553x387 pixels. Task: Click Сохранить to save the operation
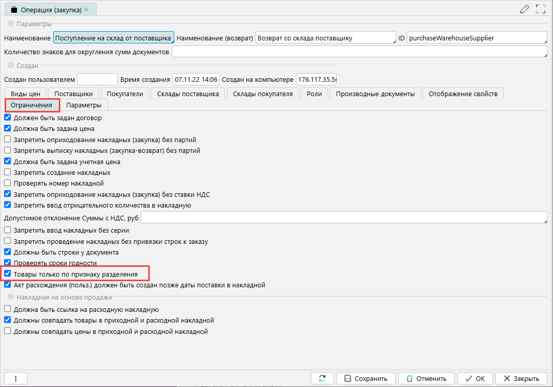tap(365, 378)
